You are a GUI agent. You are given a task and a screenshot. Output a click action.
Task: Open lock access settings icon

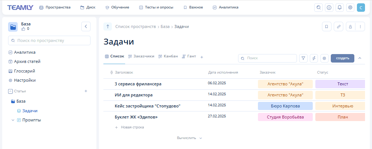pyautogui.click(x=350, y=26)
